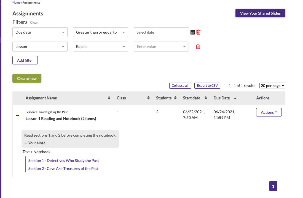Open the Actions menu for the assignment
The width and height of the screenshot is (303, 198).
pyautogui.click(x=269, y=112)
